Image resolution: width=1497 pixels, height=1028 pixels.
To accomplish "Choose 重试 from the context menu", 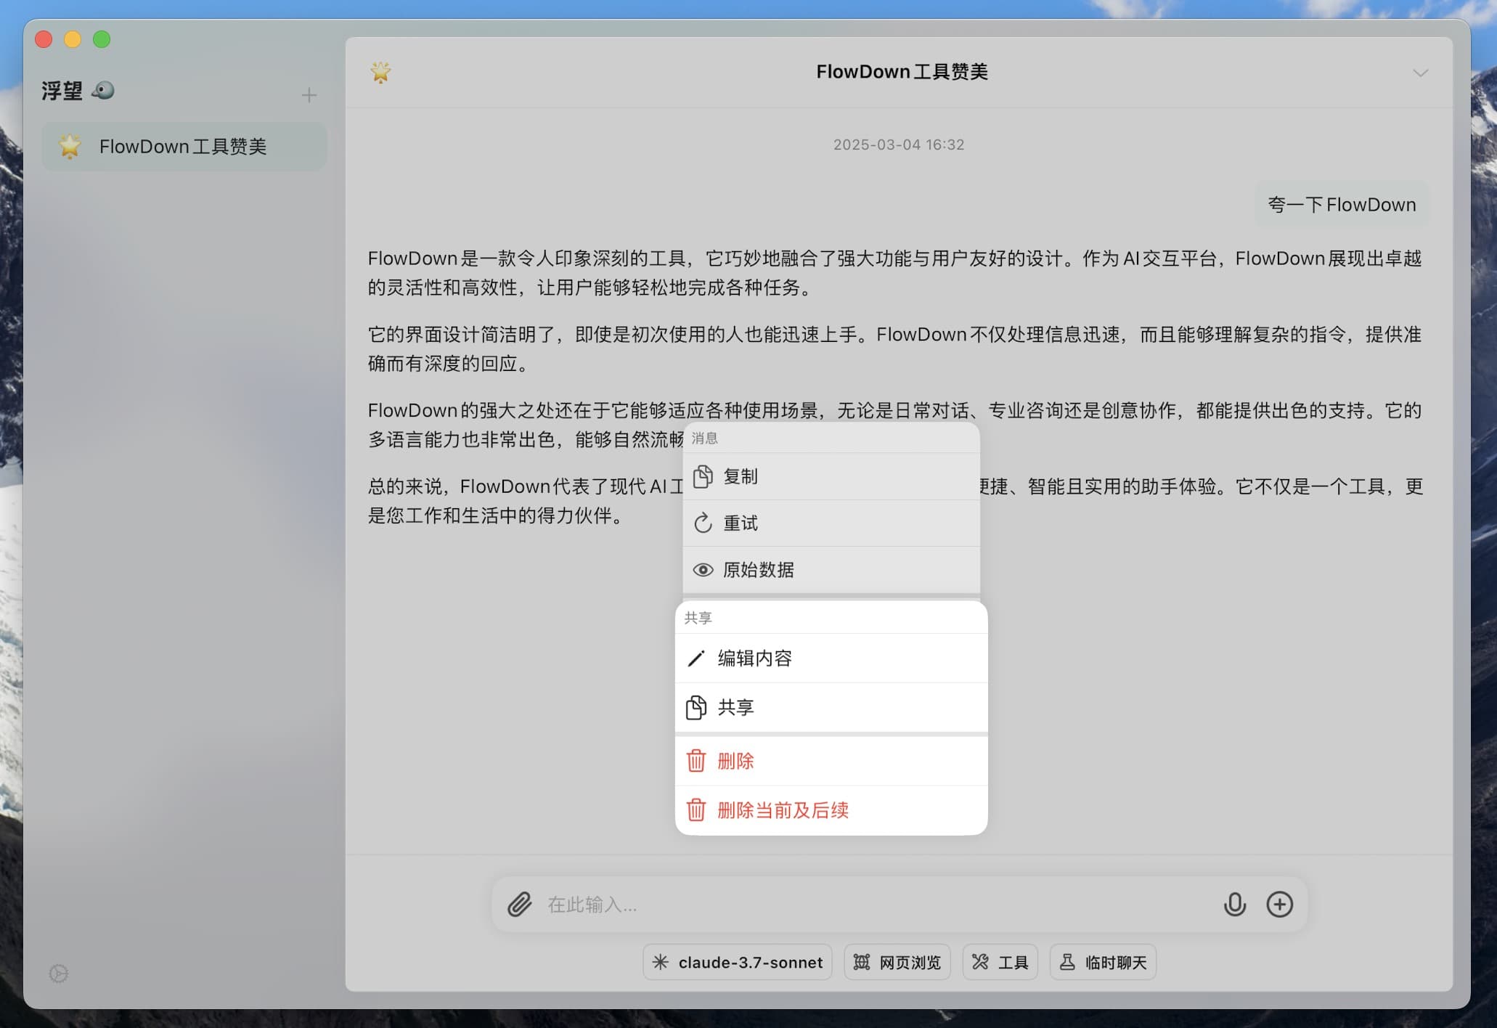I will [x=831, y=523].
